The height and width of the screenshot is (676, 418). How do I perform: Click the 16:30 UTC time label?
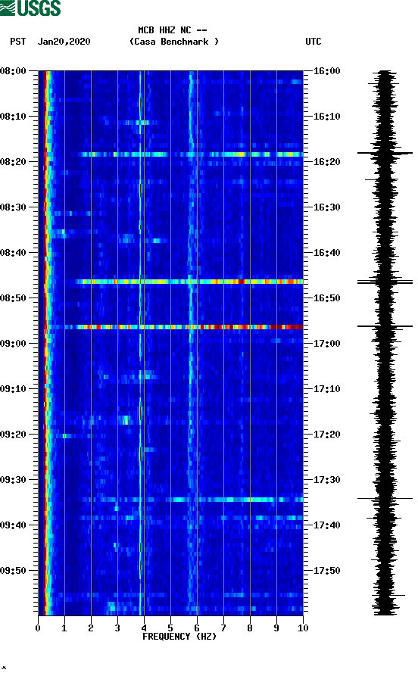(326, 207)
